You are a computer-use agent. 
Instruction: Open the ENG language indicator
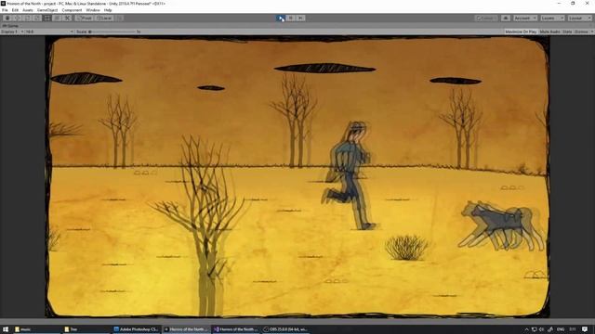(x=561, y=329)
